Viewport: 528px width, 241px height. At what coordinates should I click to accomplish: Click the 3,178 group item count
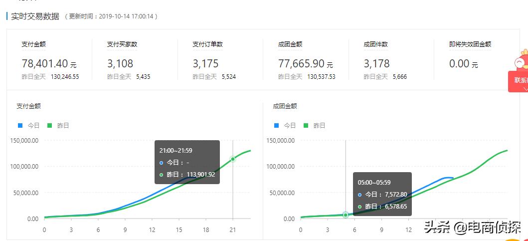point(377,63)
